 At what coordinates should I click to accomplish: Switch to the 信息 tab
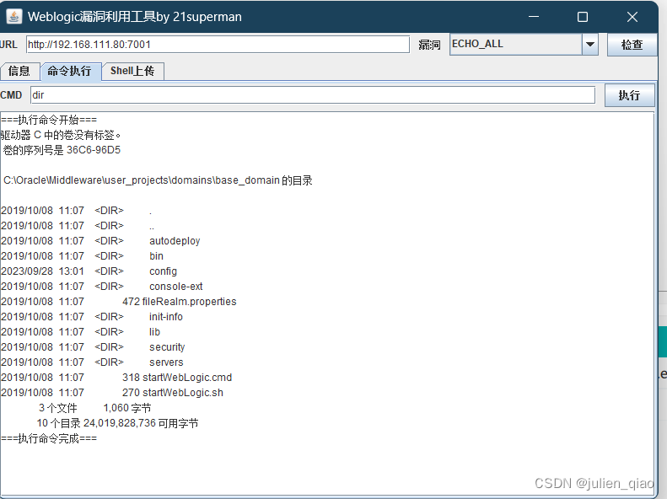click(19, 71)
